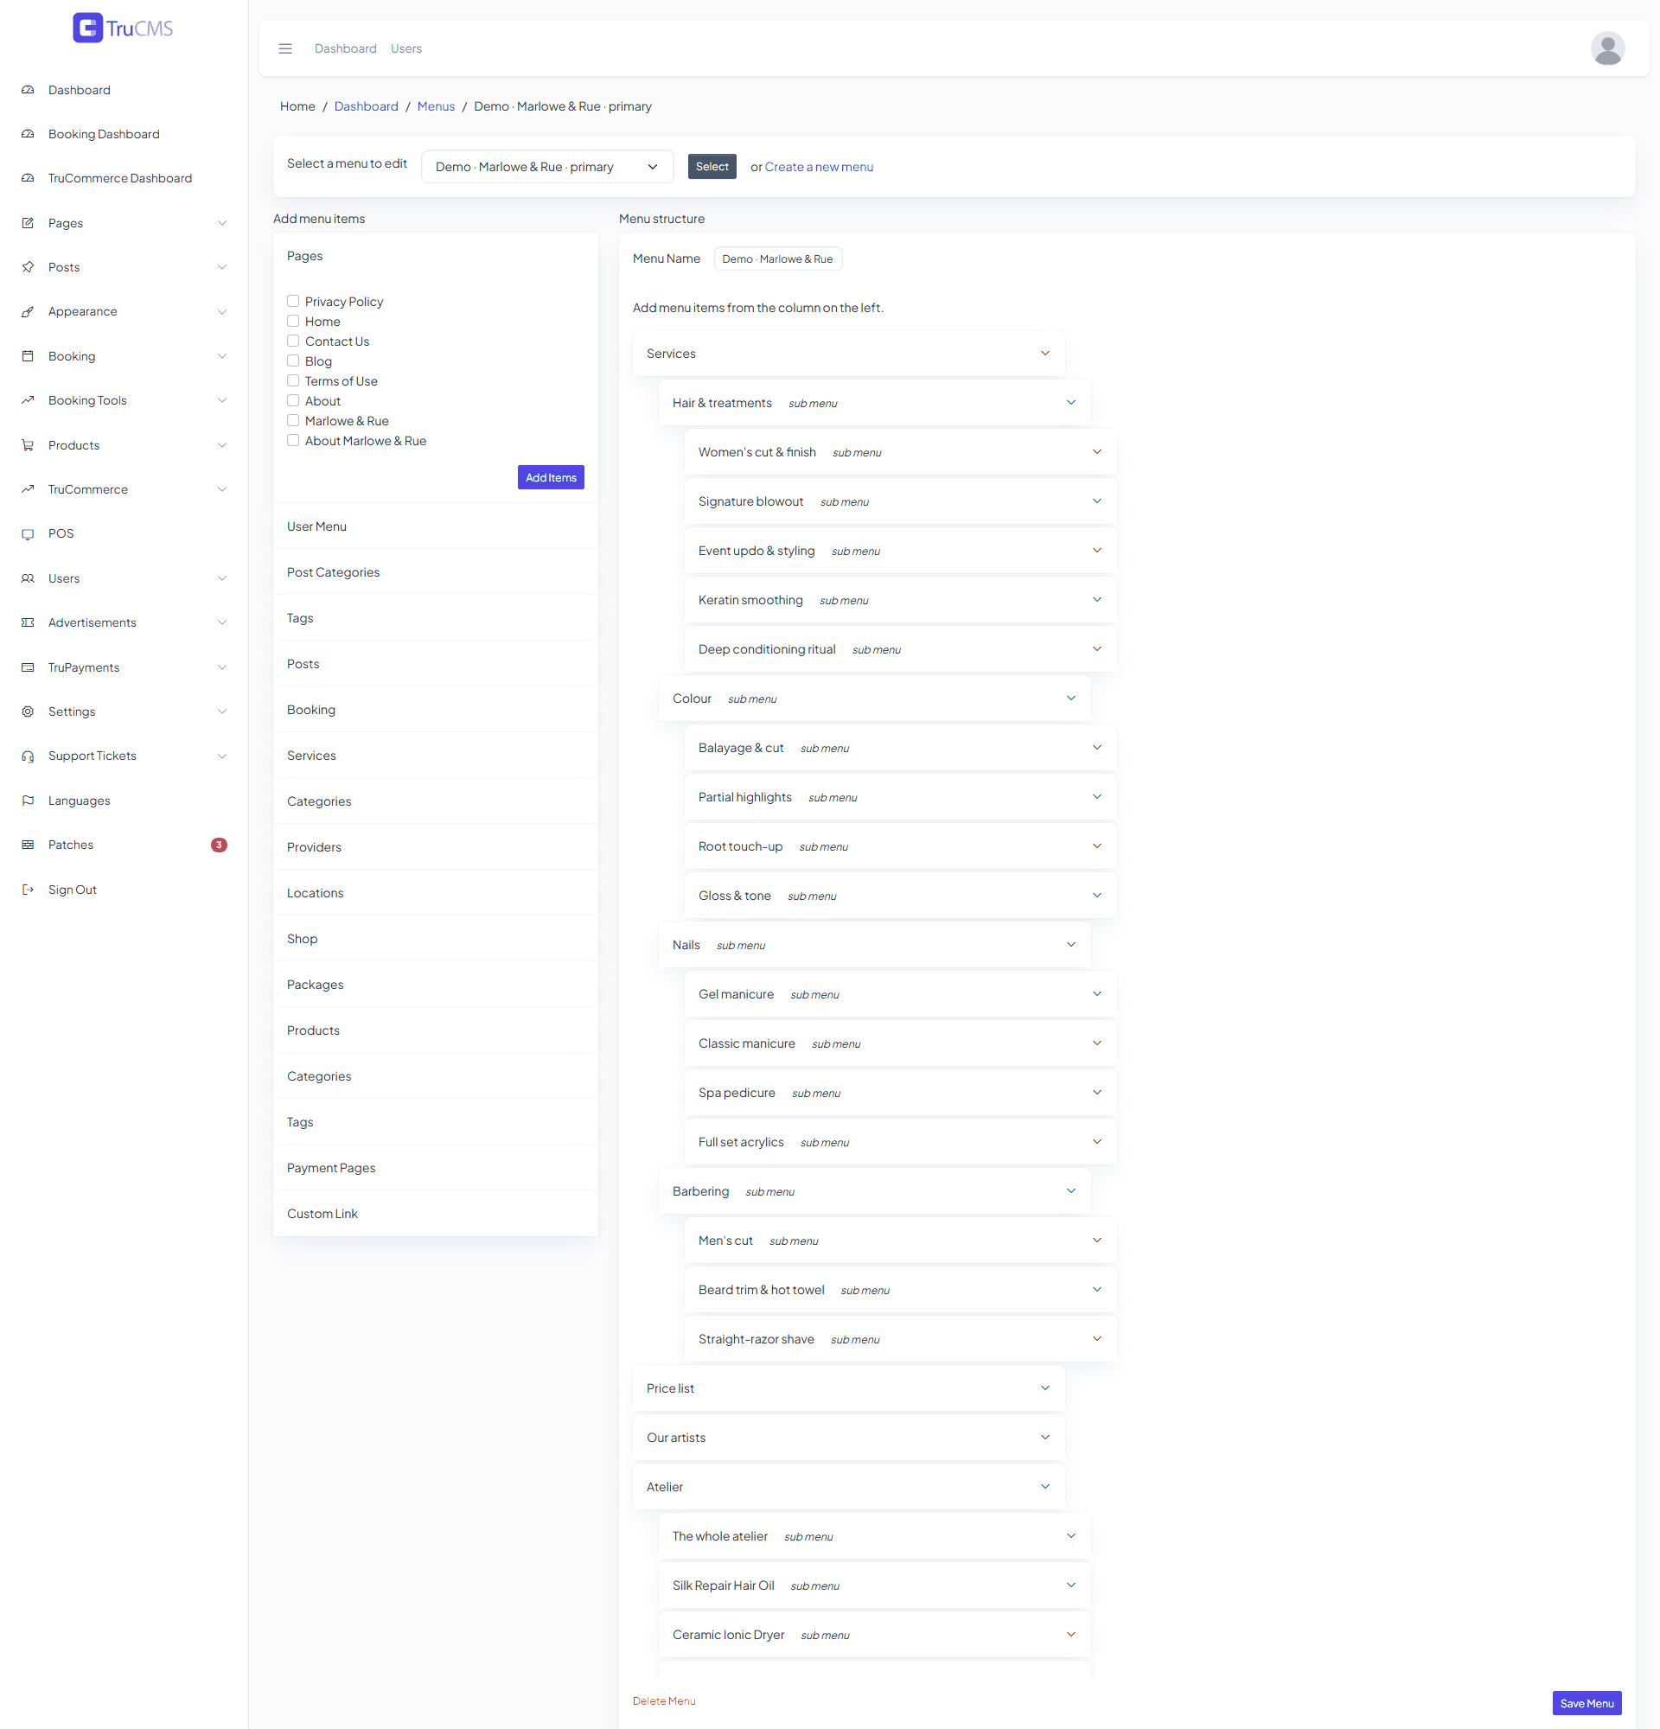Screen dimensions: 1660x1729
Task: Click Create a new menu link
Action: pyautogui.click(x=819, y=167)
